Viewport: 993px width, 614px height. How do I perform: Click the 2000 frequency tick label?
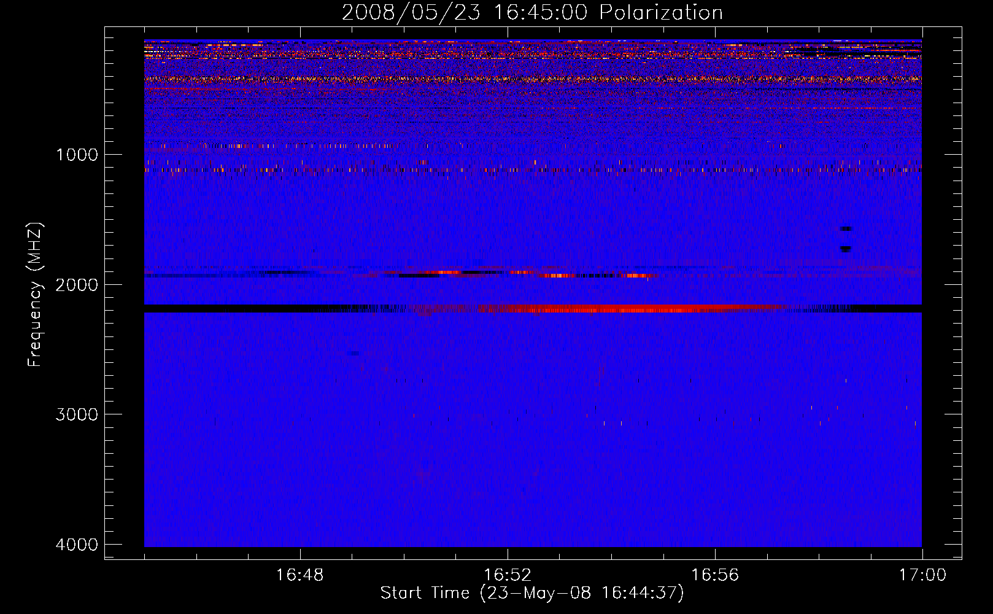click(77, 285)
